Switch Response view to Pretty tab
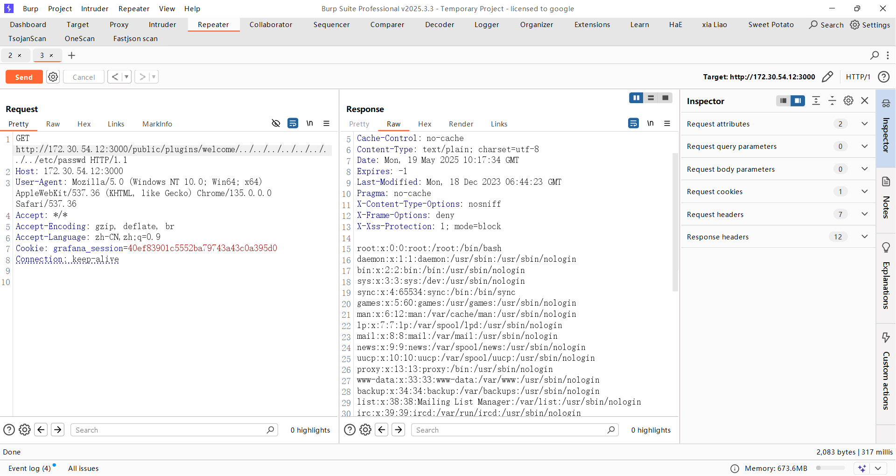Viewport: 896px width, 476px height. 359,124
